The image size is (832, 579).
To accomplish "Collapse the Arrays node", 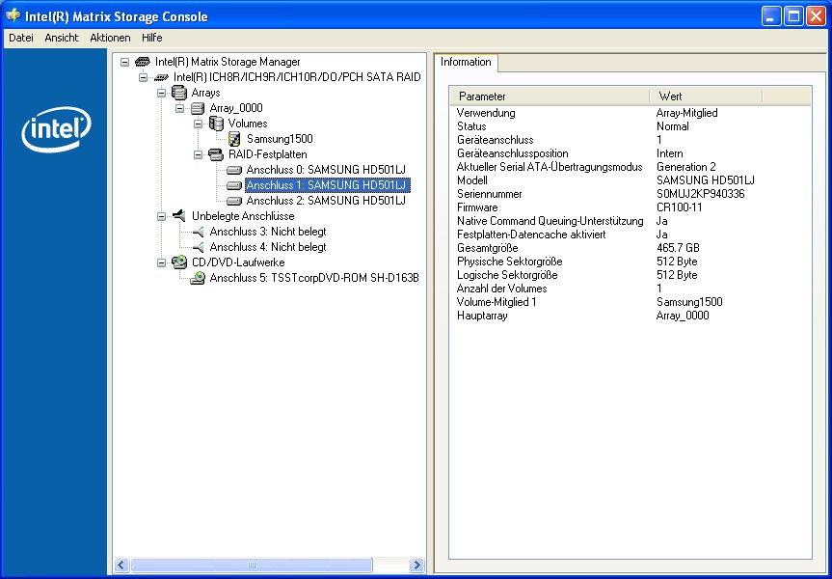I will (161, 93).
